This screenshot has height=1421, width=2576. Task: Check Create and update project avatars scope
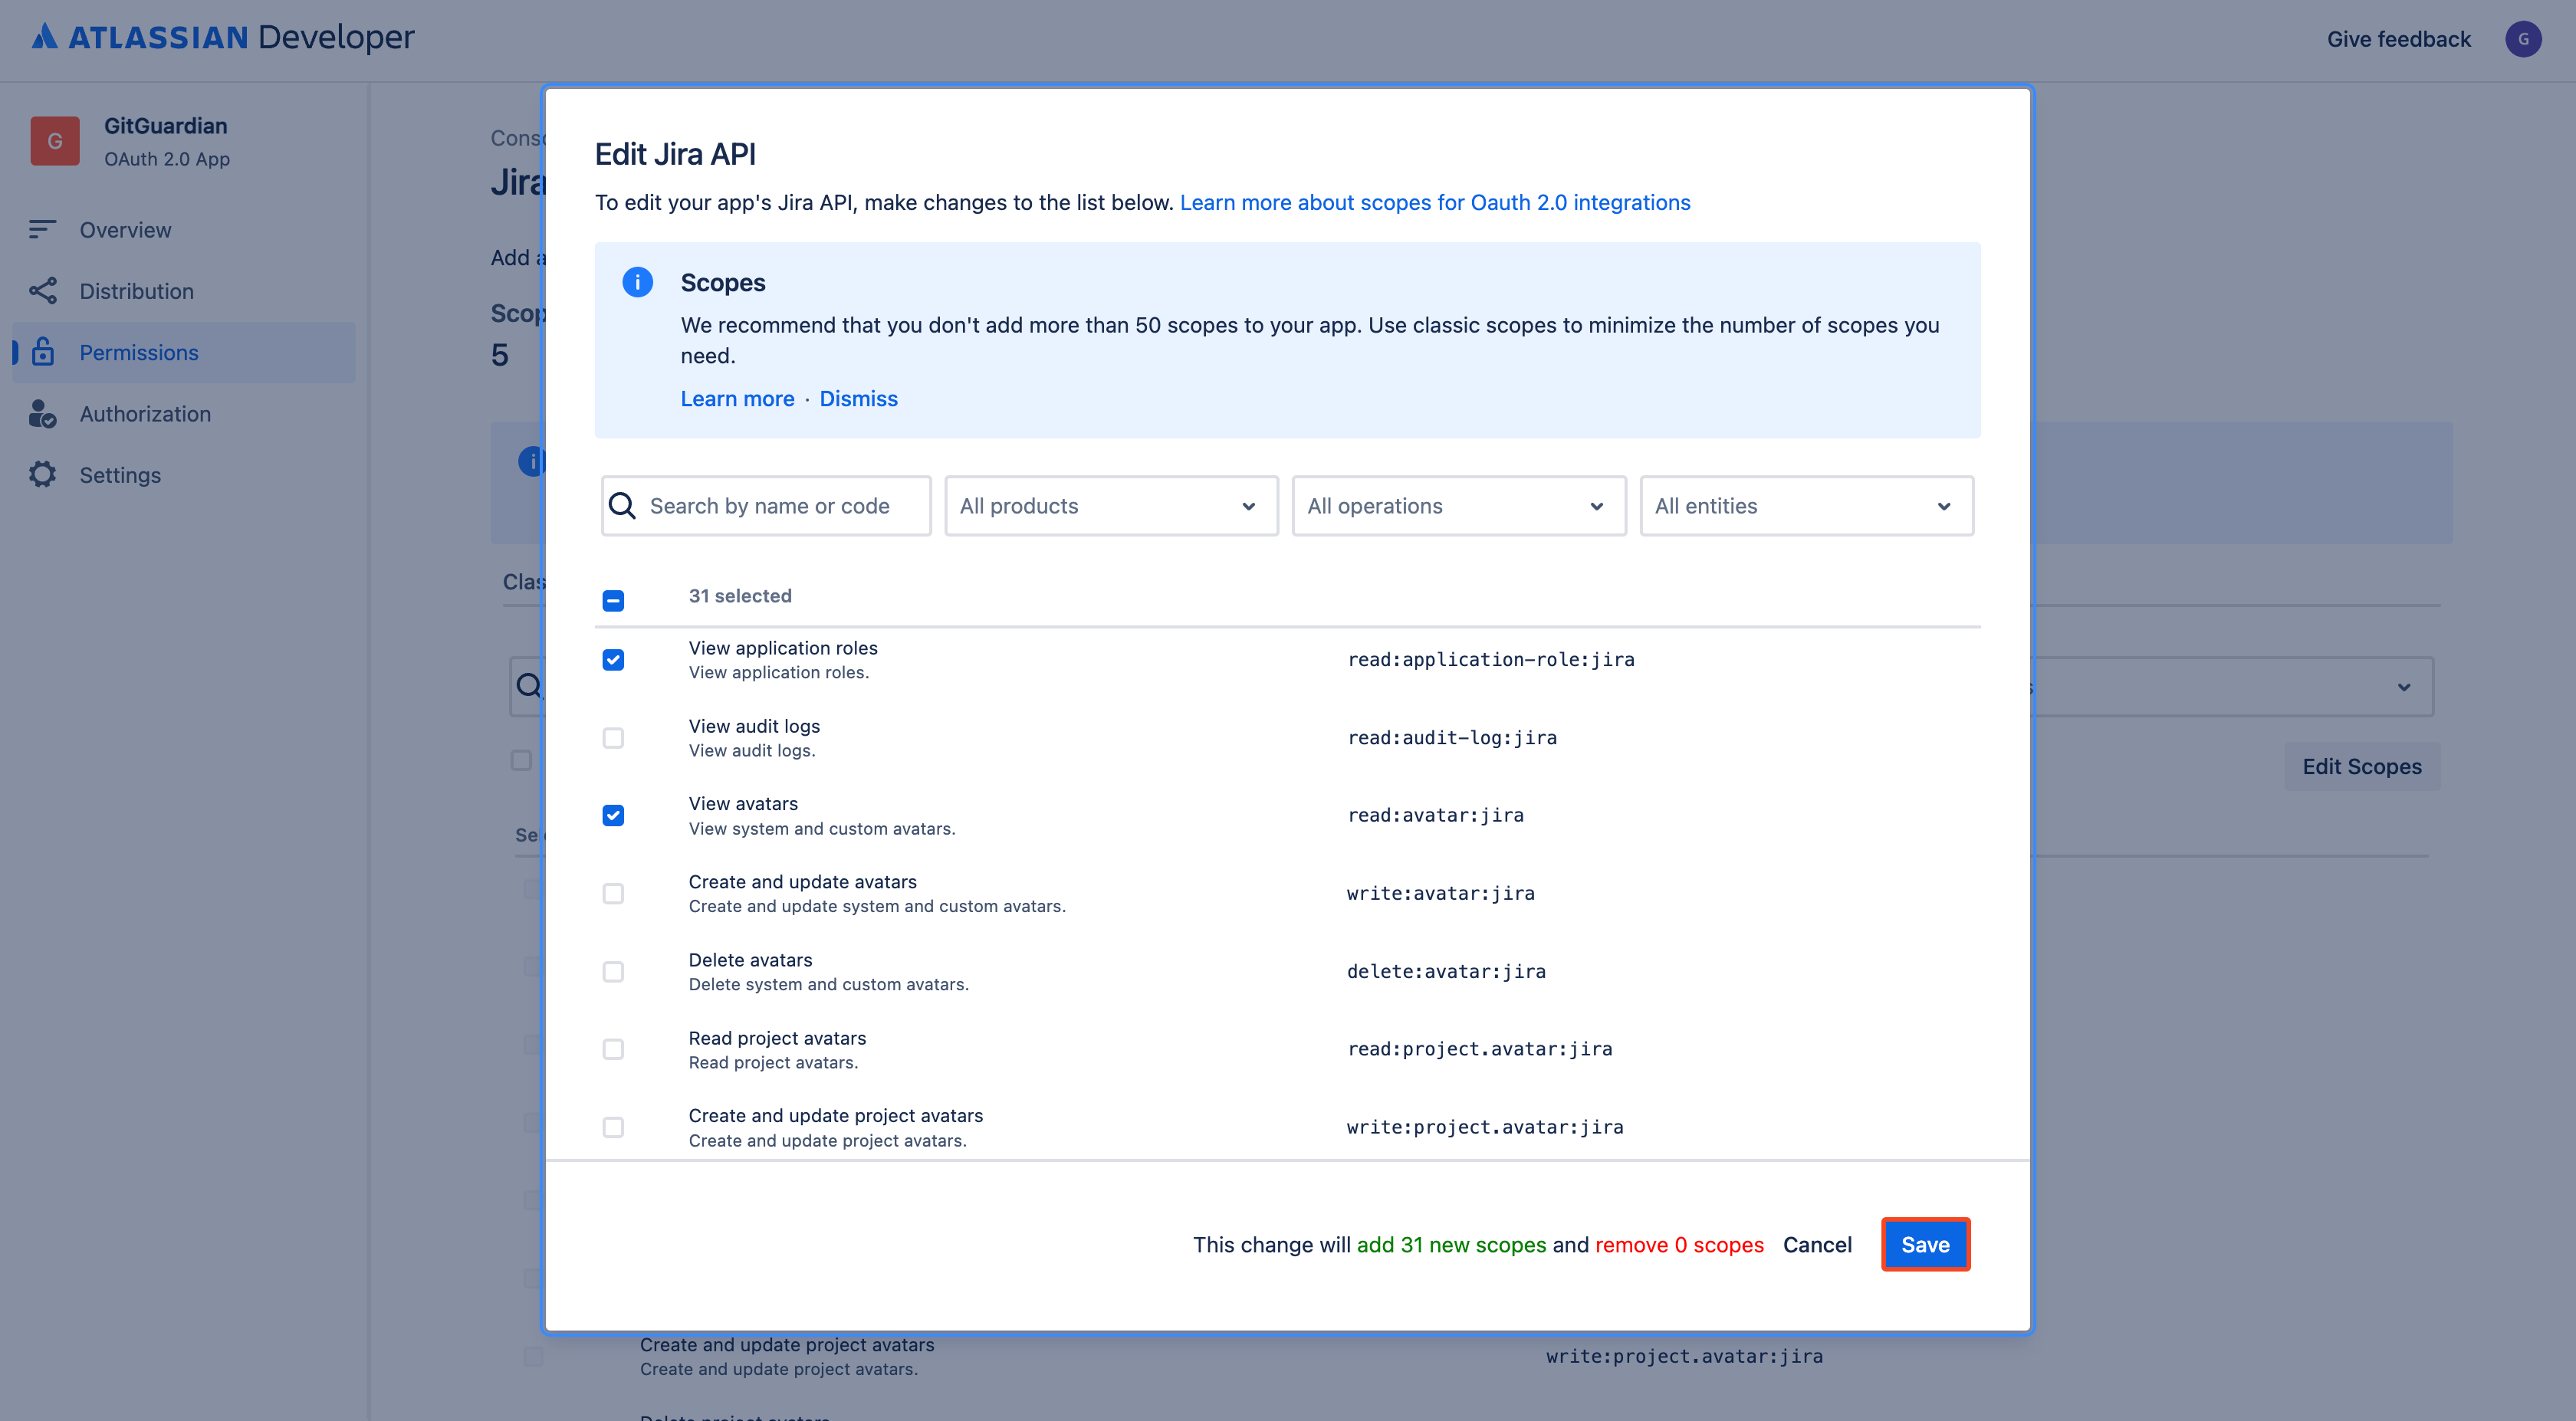(x=613, y=1127)
